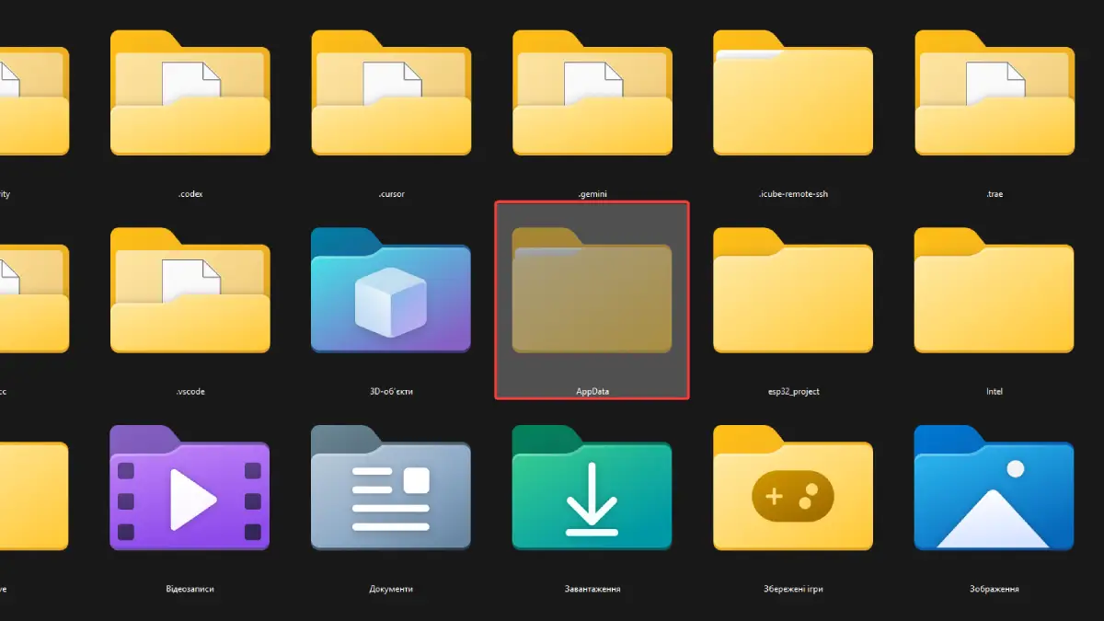Image resolution: width=1104 pixels, height=621 pixels.
Task: Select the .gemini folder
Action: click(x=592, y=93)
